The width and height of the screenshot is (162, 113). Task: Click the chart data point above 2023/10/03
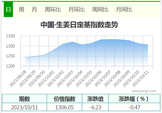click(72, 42)
